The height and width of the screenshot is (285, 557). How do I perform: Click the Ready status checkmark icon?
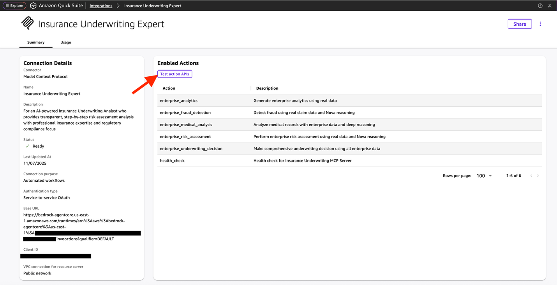27,146
